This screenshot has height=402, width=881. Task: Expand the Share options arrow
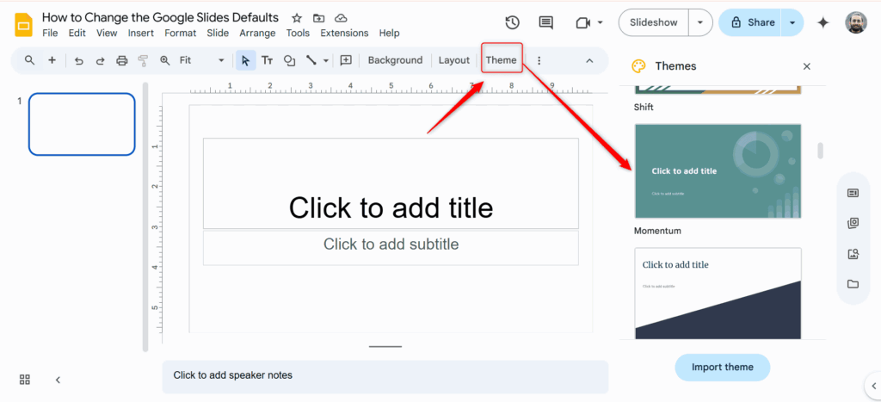[792, 23]
